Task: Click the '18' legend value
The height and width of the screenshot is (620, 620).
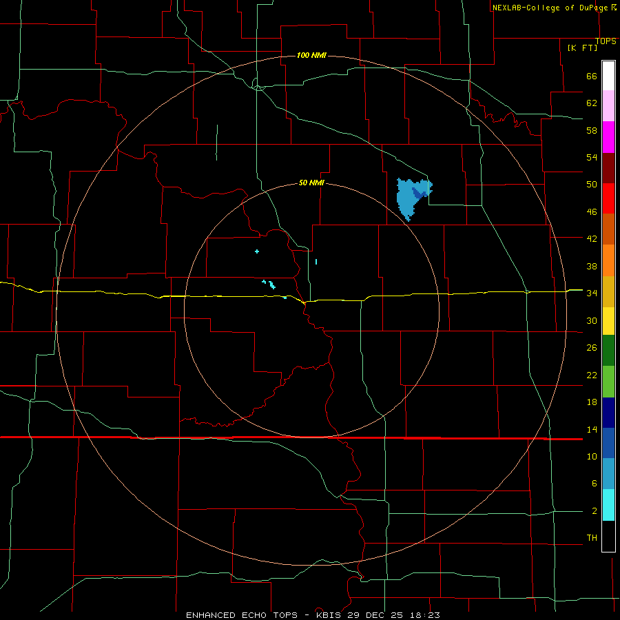Action: 592,402
